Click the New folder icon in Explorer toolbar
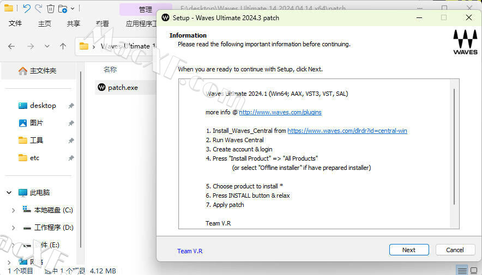The width and height of the screenshot is (482, 275). click(63, 9)
